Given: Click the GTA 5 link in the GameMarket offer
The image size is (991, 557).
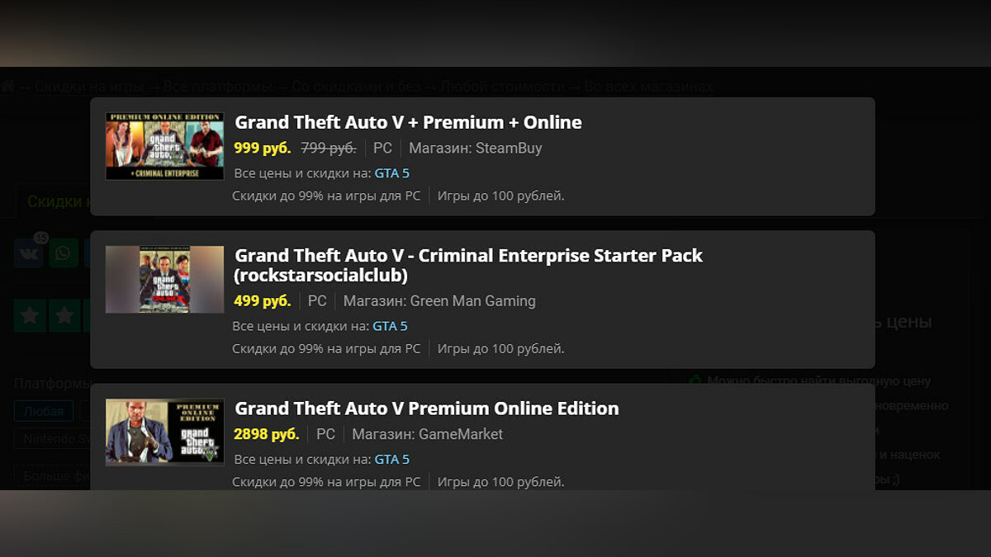Looking at the screenshot, I should [391, 459].
